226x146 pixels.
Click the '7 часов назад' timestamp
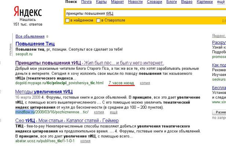(122, 83)
